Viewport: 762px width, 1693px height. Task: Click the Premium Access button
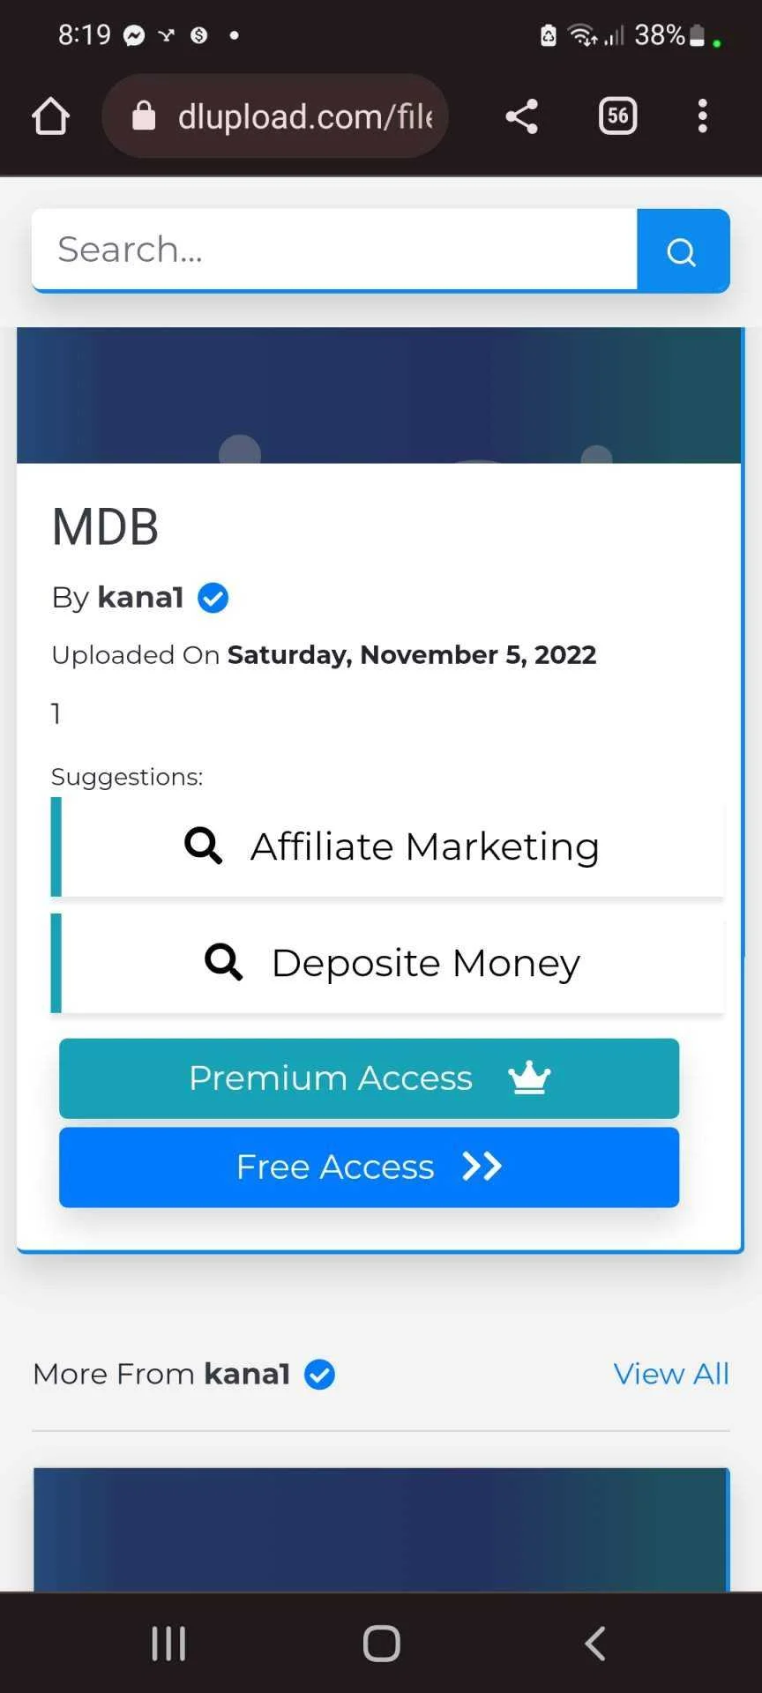(x=369, y=1078)
